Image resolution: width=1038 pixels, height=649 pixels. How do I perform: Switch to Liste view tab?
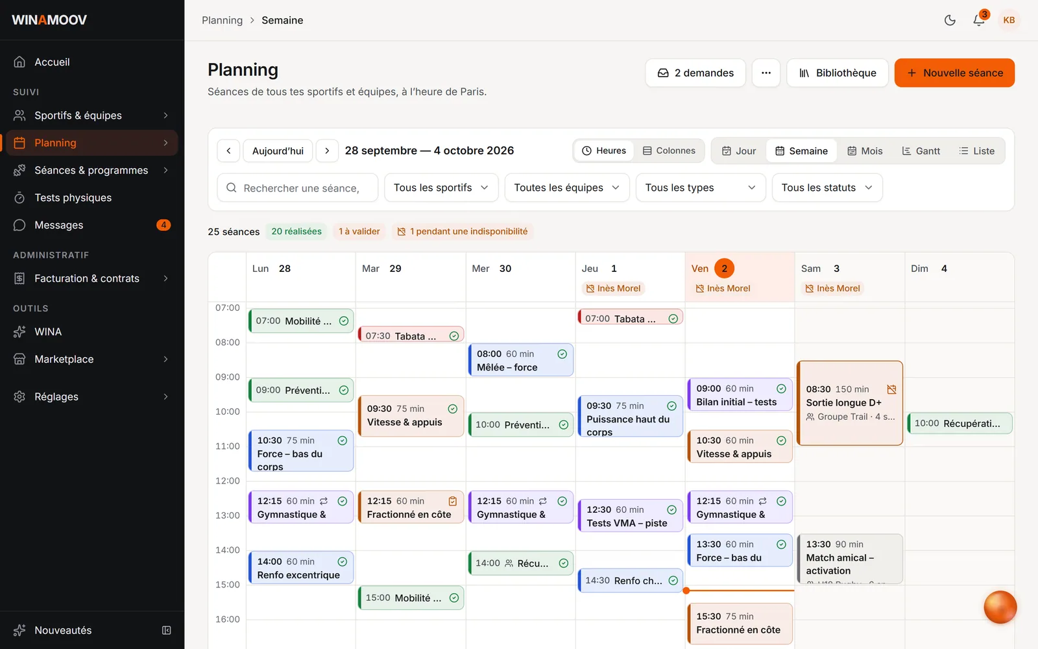(x=976, y=151)
